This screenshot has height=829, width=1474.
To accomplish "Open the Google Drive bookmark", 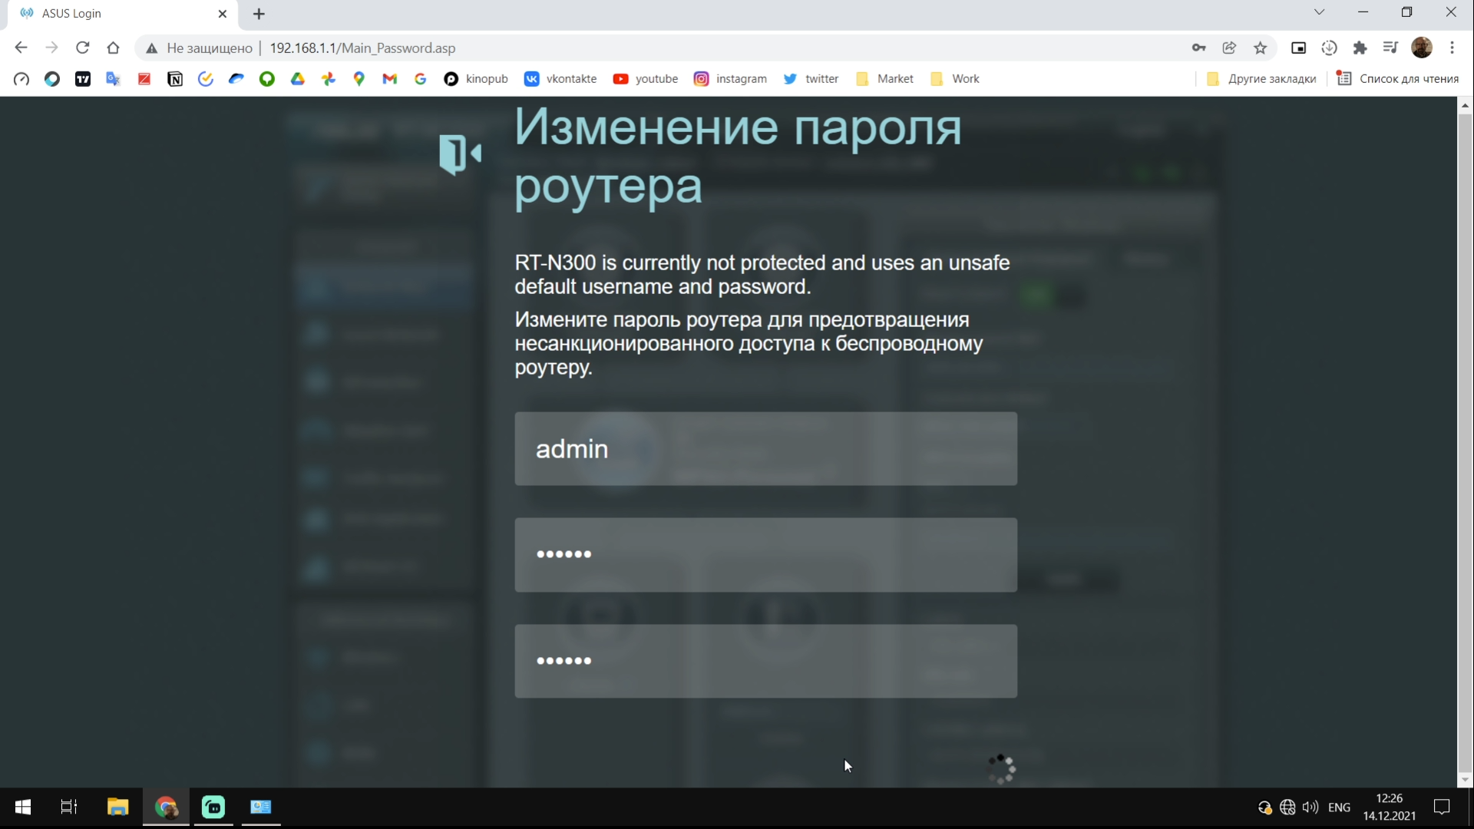I will pyautogui.click(x=298, y=78).
